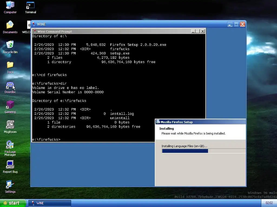This screenshot has width=277, height=207.
Task: Select the WINE taskbar button
Action: (x=50, y=203)
